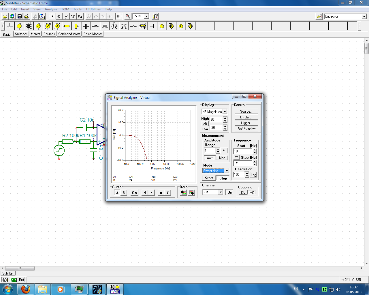Place a Ground symbol from component bar
This screenshot has height=295, width=369.
coord(10,26)
